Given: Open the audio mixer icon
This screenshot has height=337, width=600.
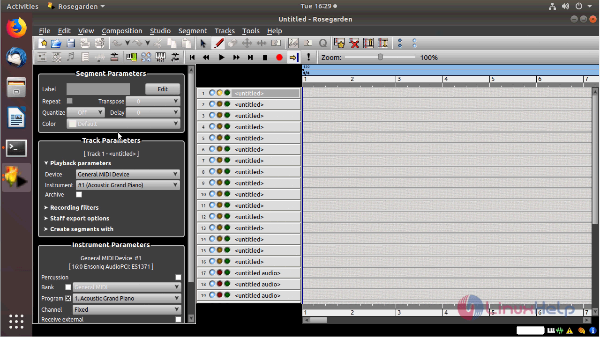Looking at the screenshot, I should pos(175,57).
